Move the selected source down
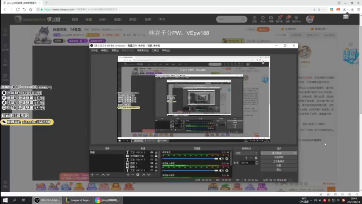 (x=149, y=175)
